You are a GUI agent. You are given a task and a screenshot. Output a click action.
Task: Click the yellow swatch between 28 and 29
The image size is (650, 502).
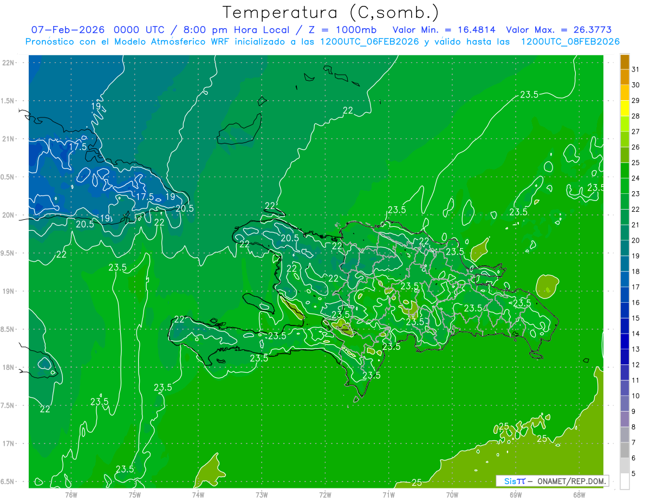coord(625,108)
